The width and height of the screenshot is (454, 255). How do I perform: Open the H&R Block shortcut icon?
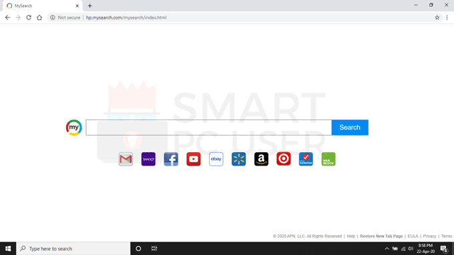(328, 159)
